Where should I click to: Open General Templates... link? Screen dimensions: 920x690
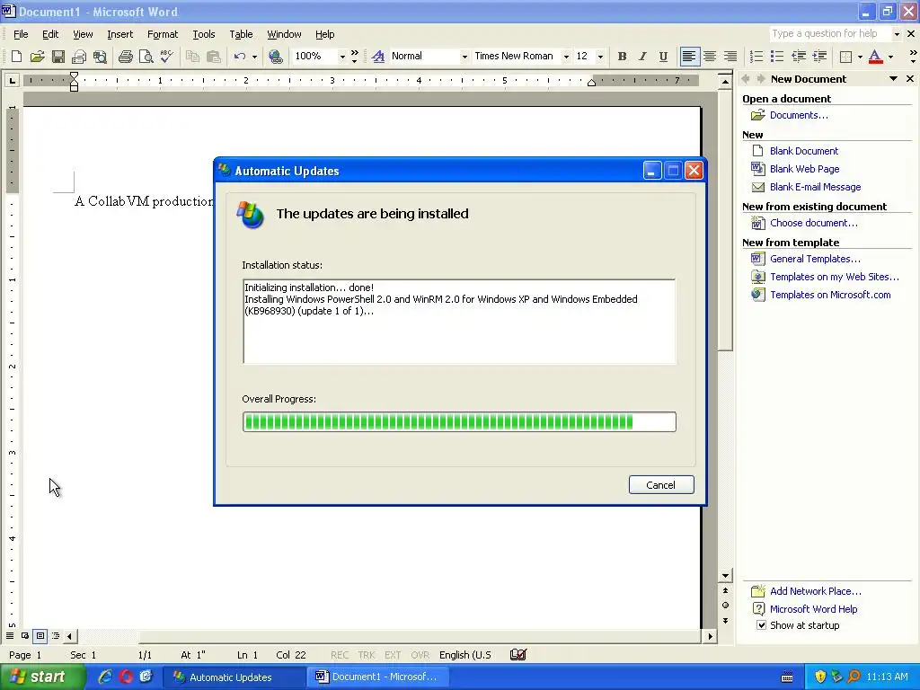coord(815,259)
